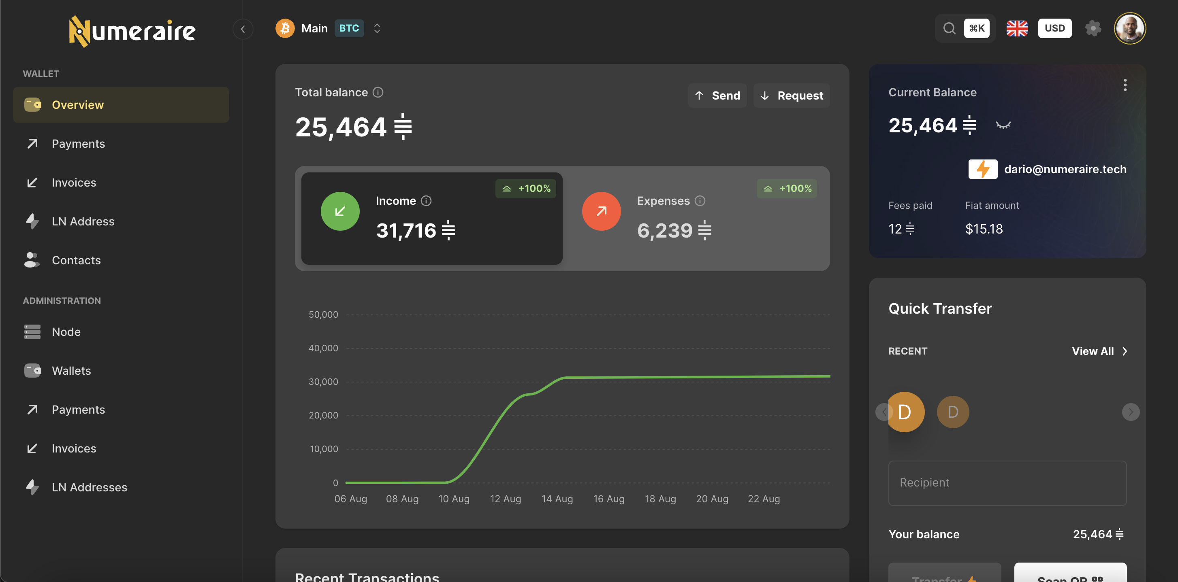1178x582 pixels.
Task: Click the Expenses info icon
Action: coord(700,201)
